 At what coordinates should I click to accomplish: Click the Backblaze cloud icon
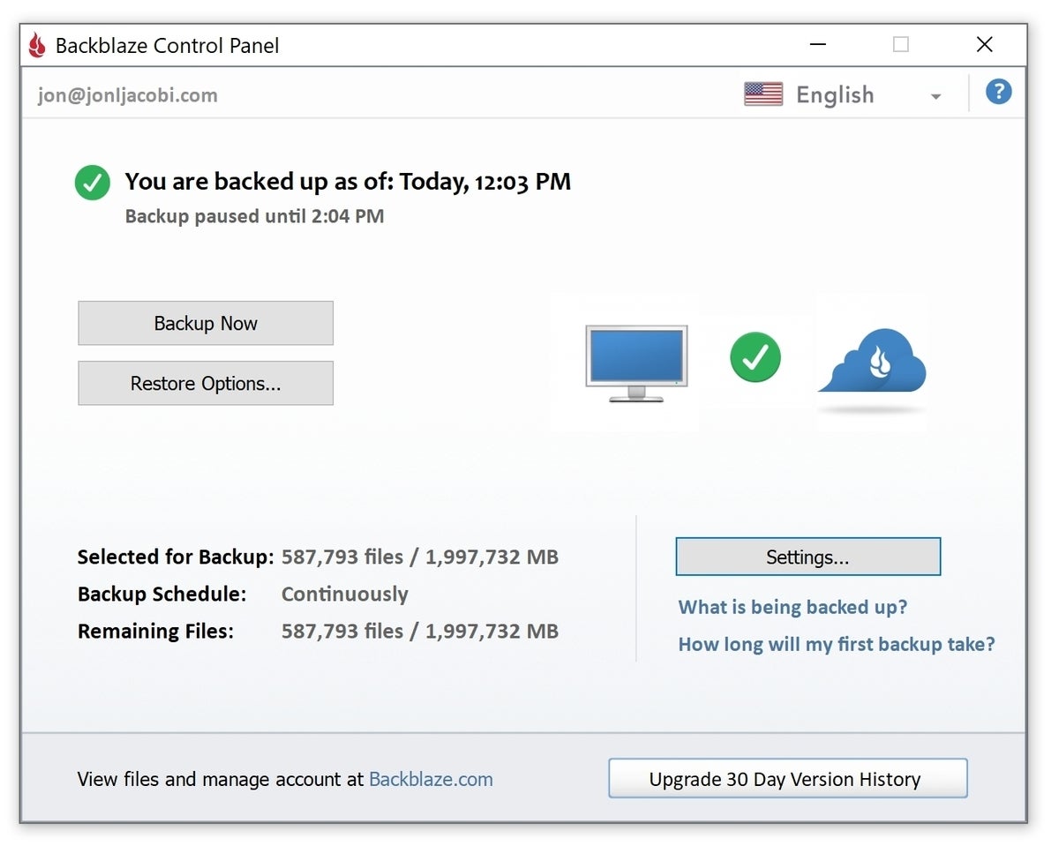point(872,361)
